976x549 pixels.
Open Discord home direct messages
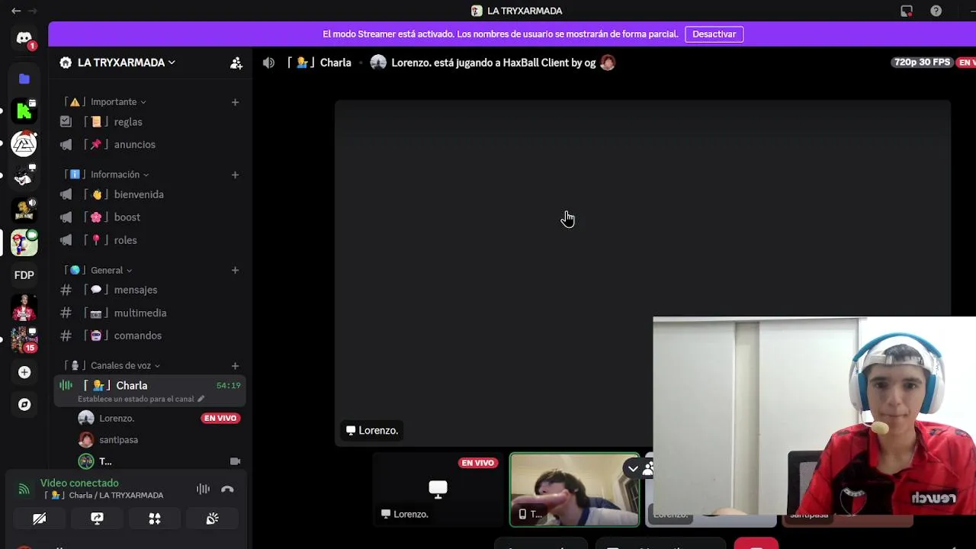pyautogui.click(x=24, y=38)
